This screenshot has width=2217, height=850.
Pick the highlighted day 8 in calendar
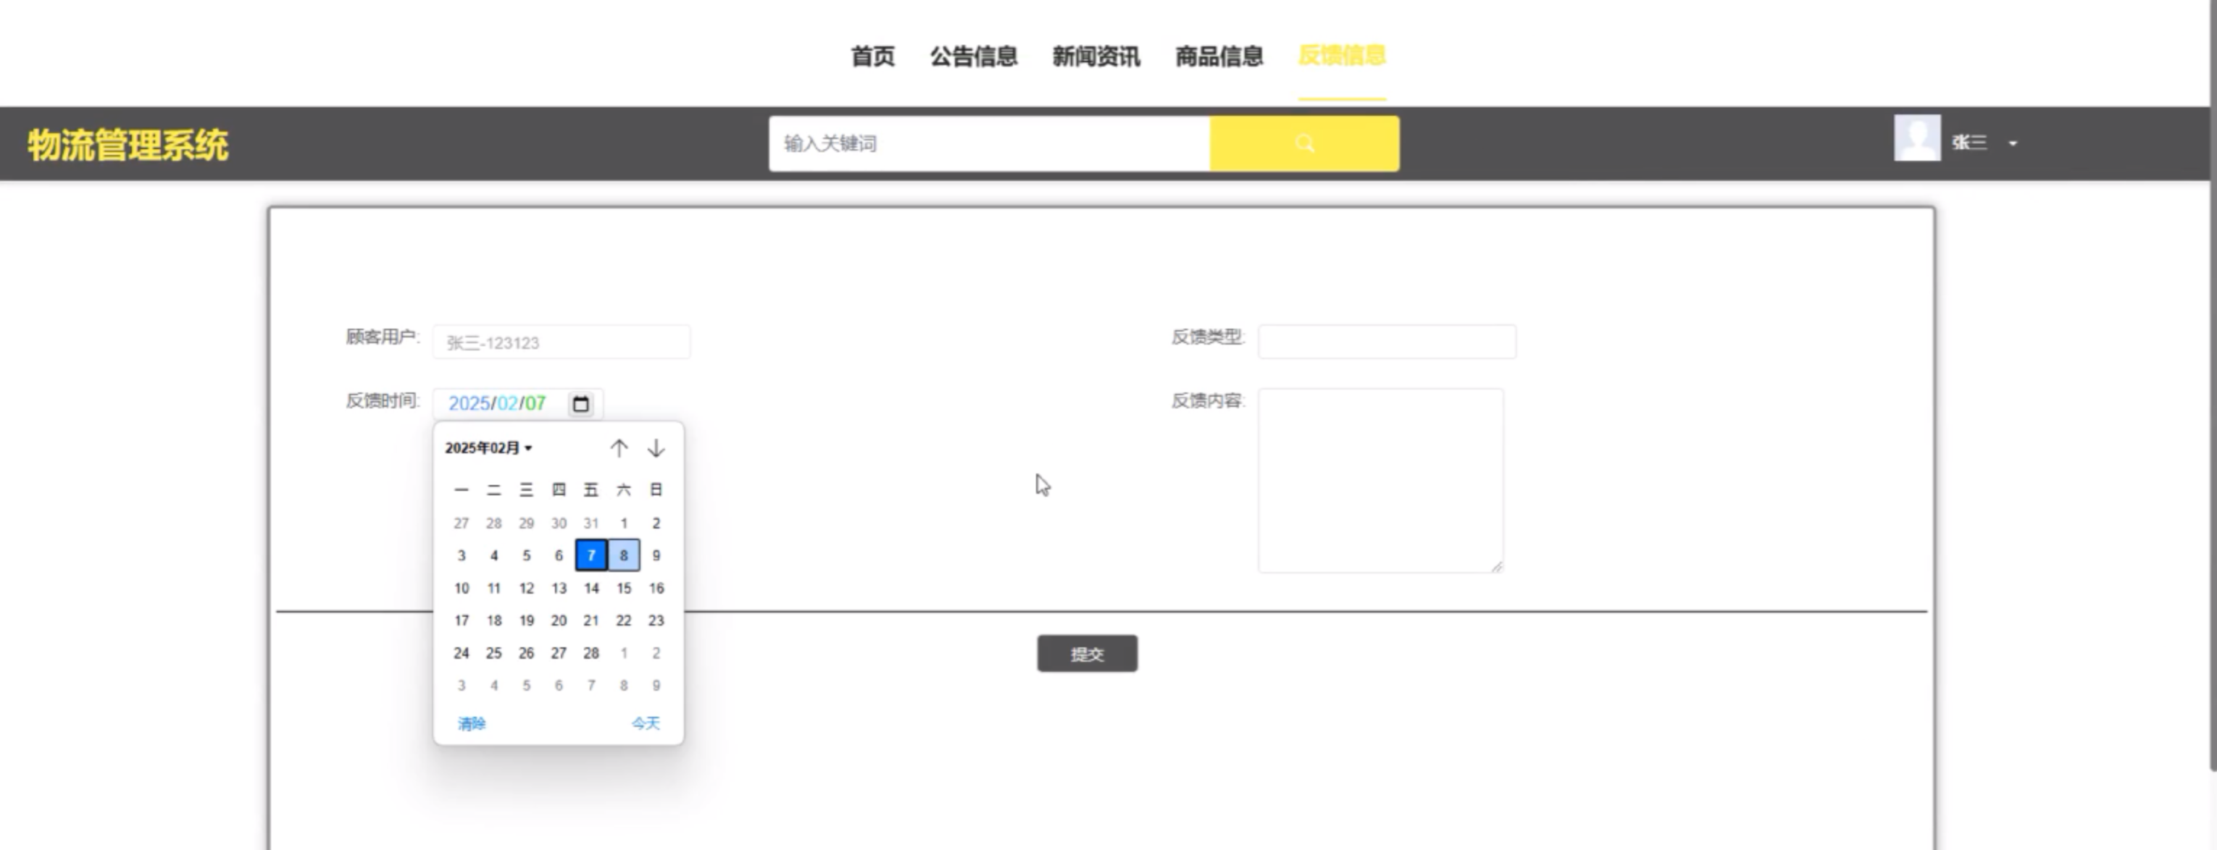coord(624,556)
